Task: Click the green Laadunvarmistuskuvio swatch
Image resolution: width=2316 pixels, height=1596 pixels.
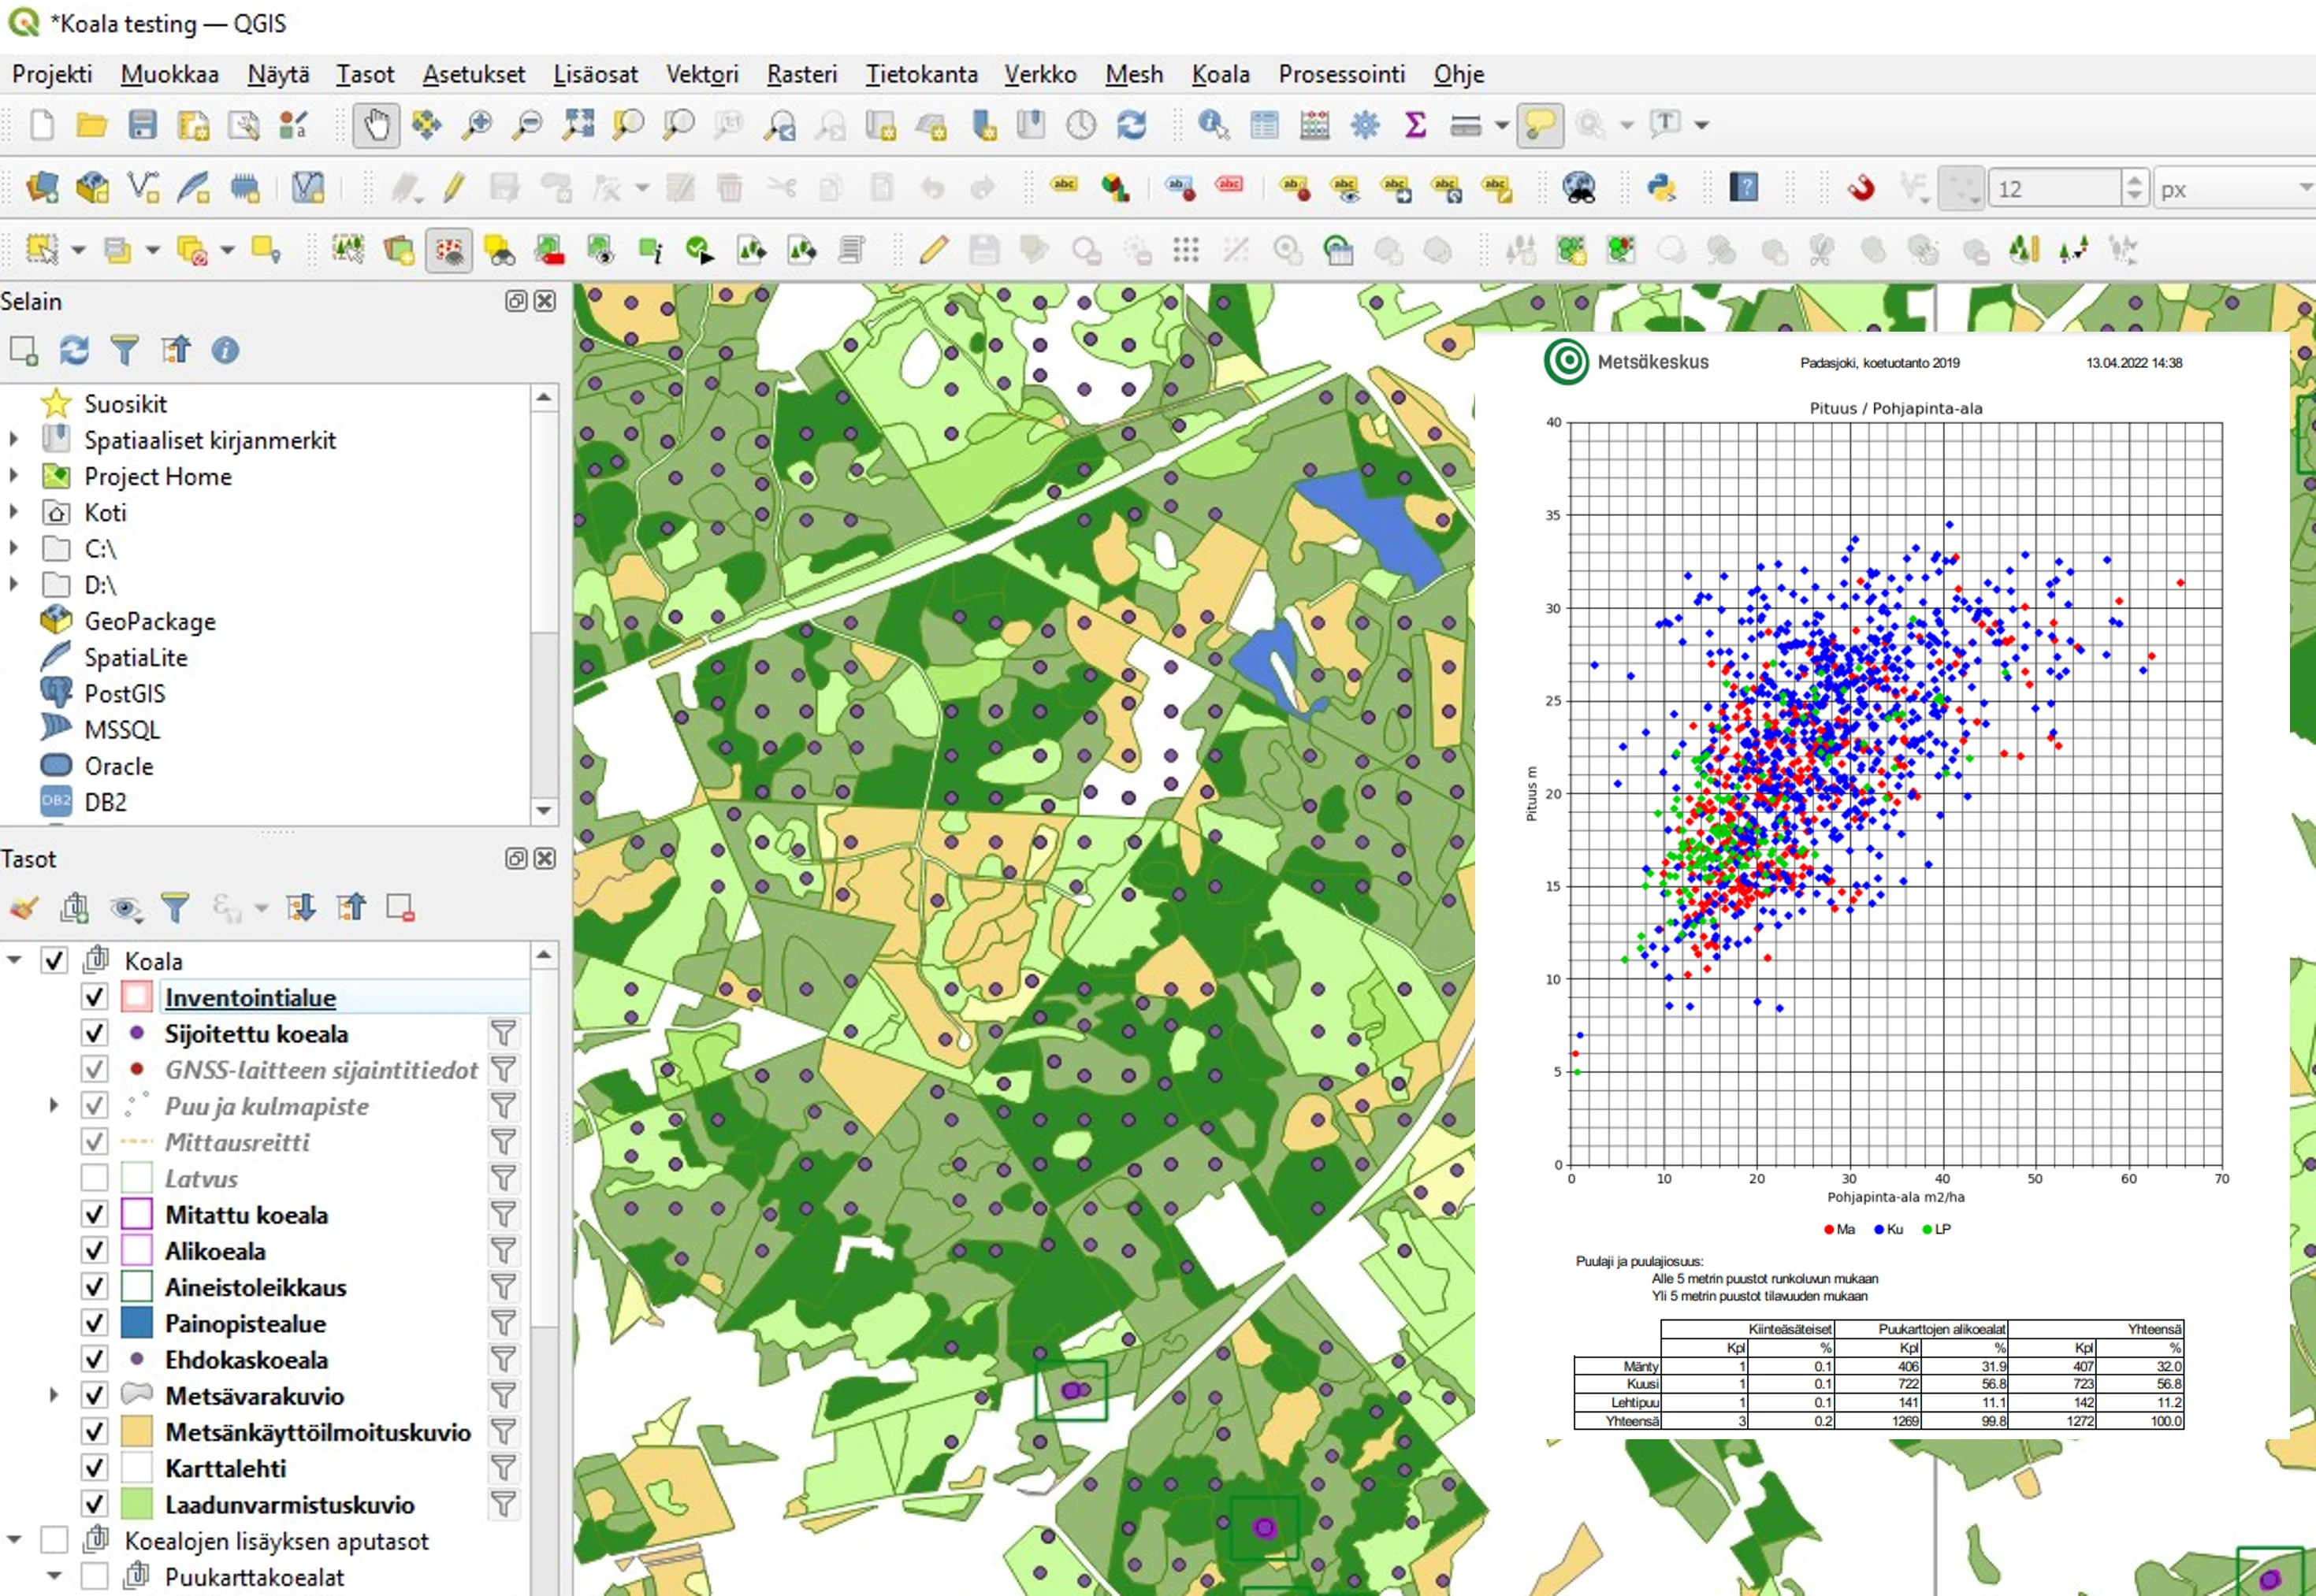Action: 137,1504
